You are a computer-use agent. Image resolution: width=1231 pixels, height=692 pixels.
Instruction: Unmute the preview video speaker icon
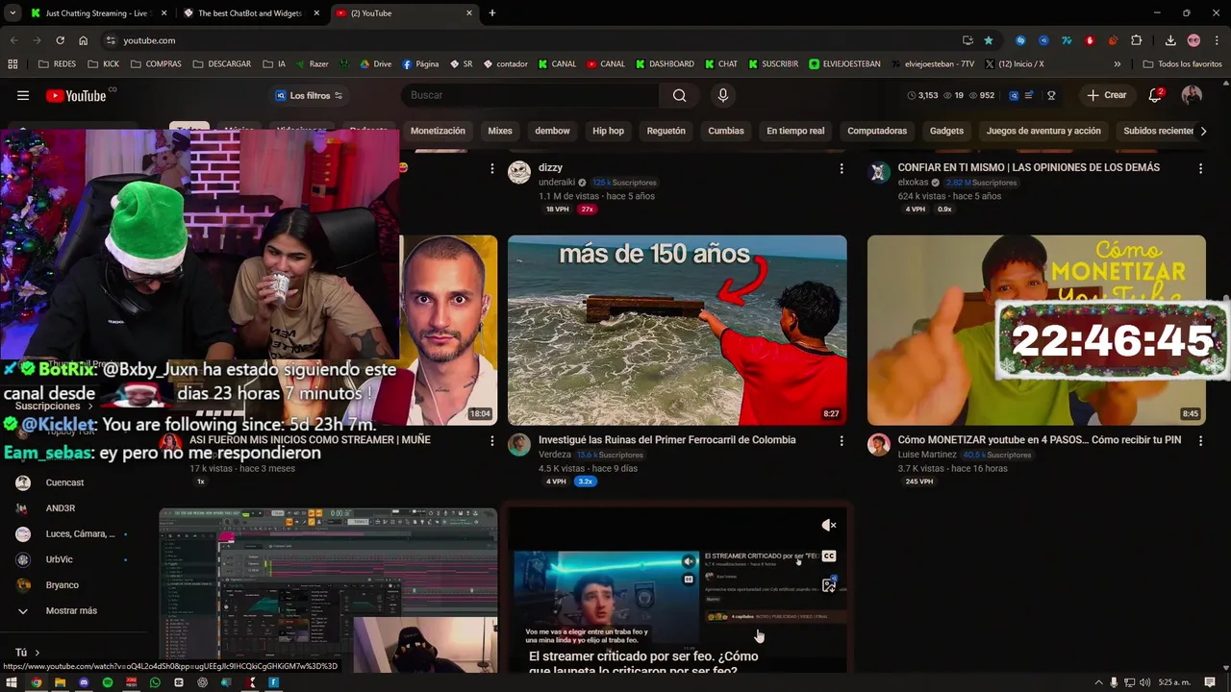(x=829, y=525)
